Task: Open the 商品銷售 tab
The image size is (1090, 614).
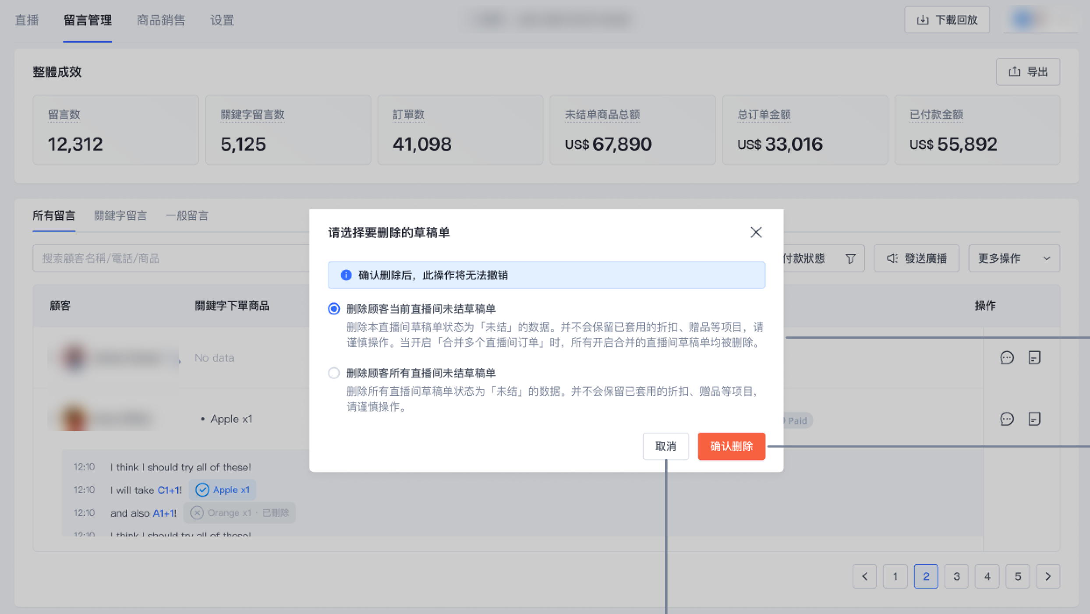Action: coord(161,20)
